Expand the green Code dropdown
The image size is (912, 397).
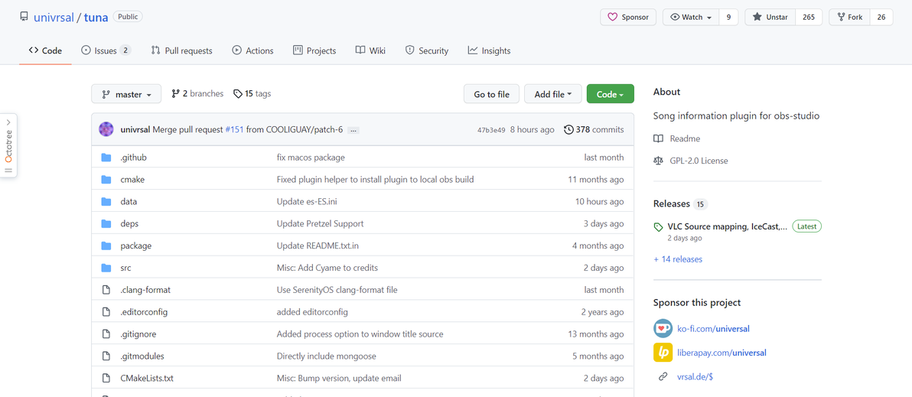point(610,94)
